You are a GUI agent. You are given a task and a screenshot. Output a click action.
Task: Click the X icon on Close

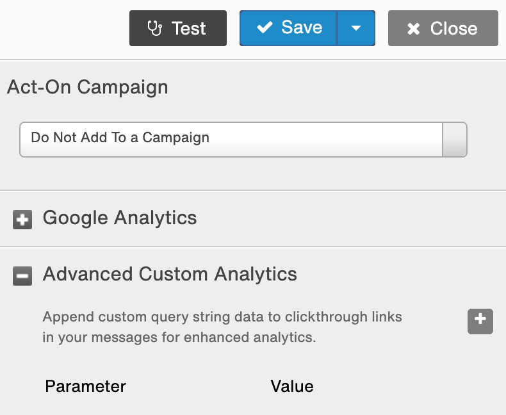click(413, 29)
